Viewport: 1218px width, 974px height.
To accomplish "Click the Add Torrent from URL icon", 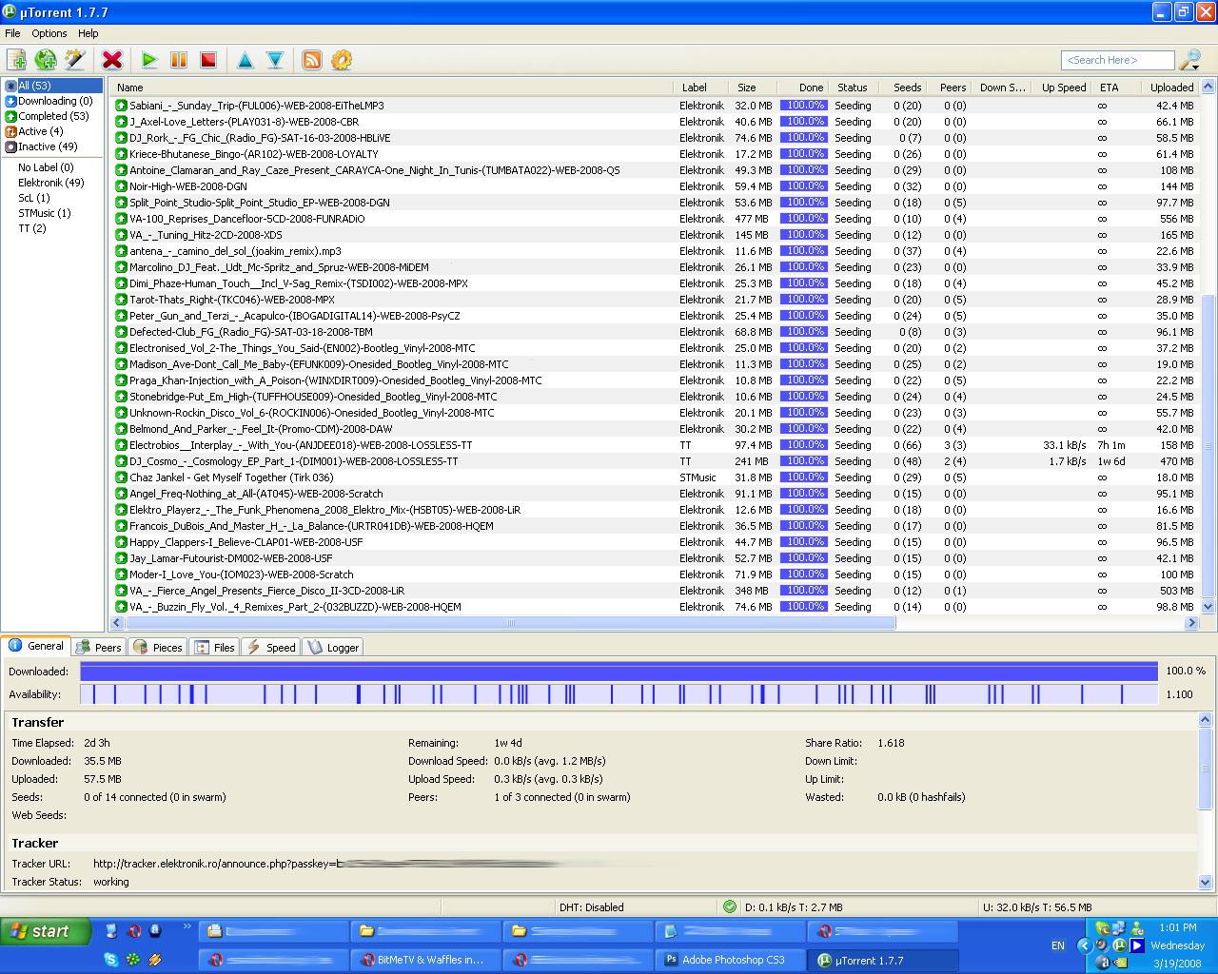I will (45, 60).
